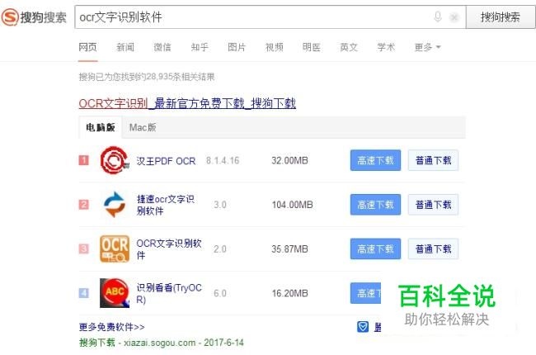Open the 汉王PDF OCR app icon
Image resolution: width=536 pixels, height=355 pixels.
point(115,160)
